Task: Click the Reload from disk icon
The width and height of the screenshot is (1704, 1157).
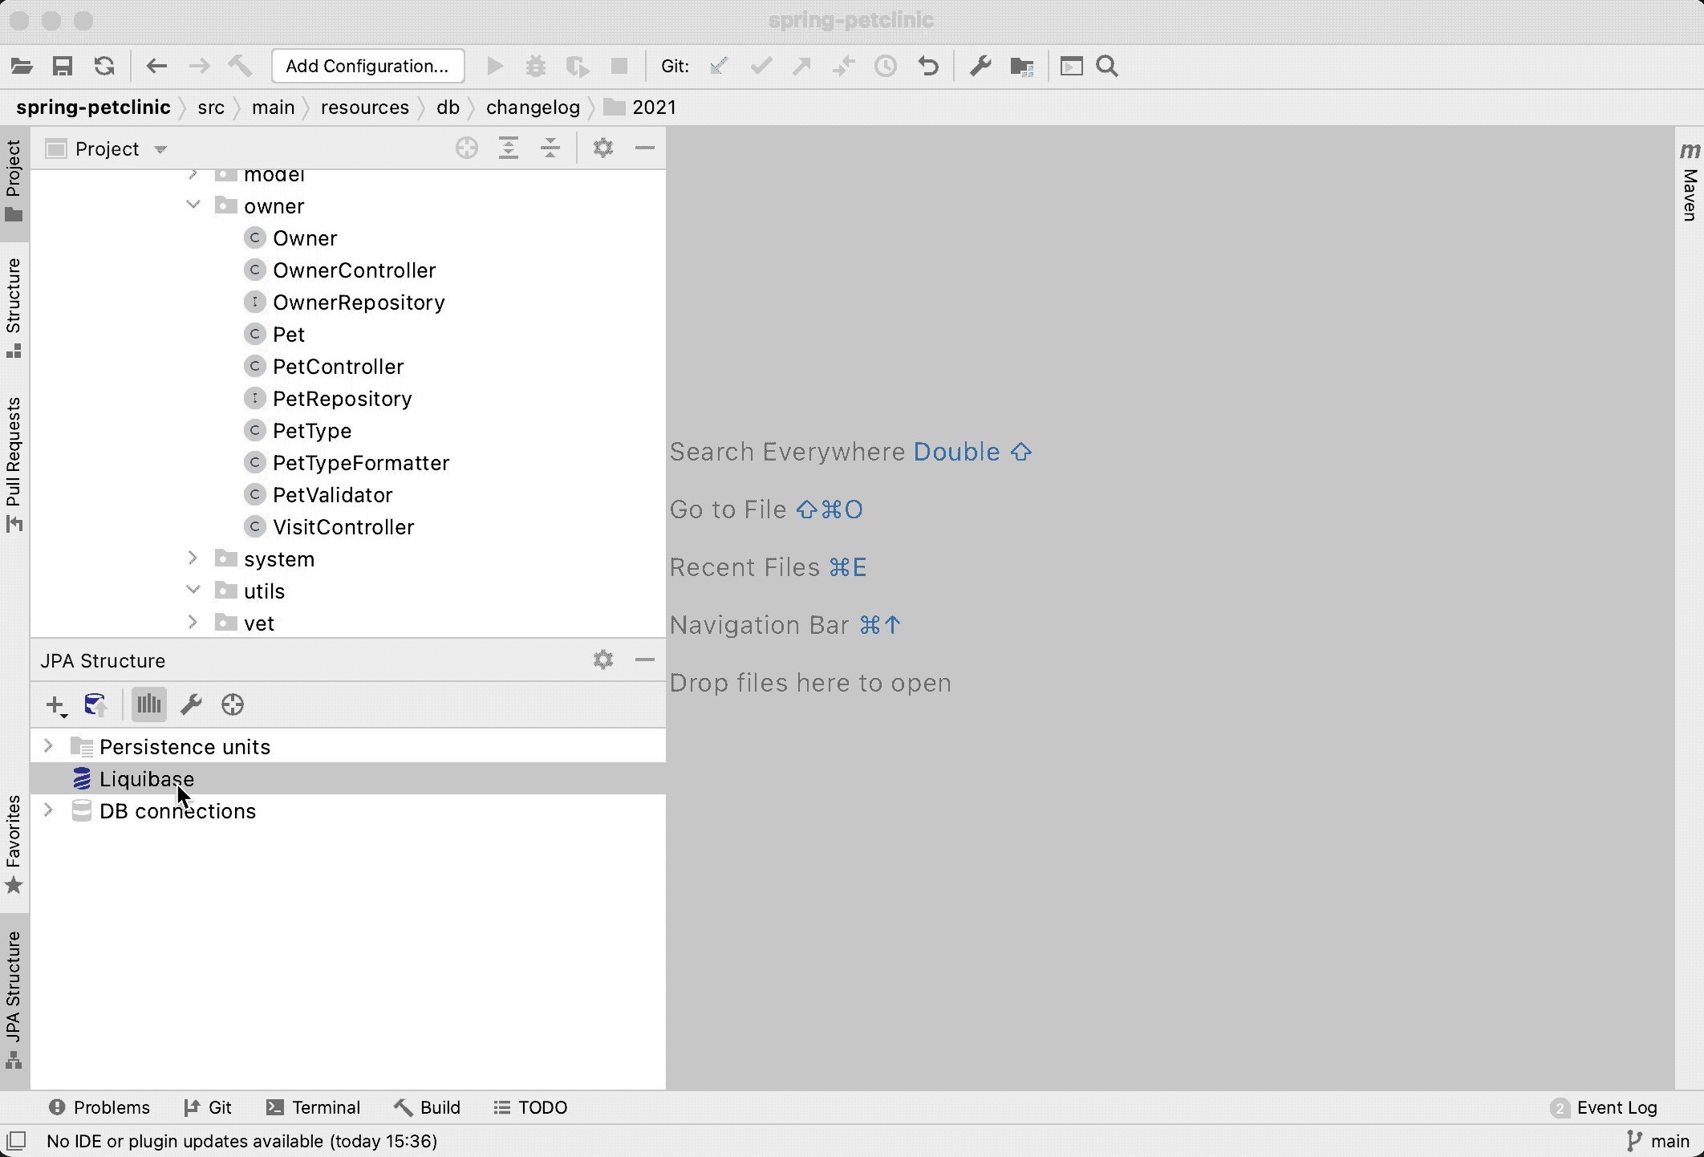Action: click(x=104, y=67)
